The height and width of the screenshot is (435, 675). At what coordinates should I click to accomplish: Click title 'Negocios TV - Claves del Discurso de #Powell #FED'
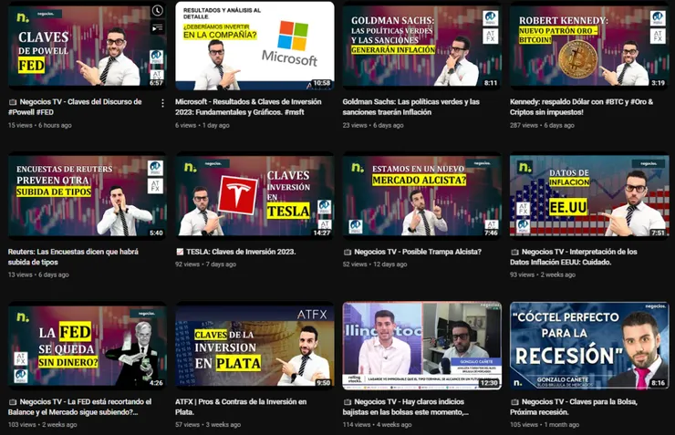click(x=75, y=107)
